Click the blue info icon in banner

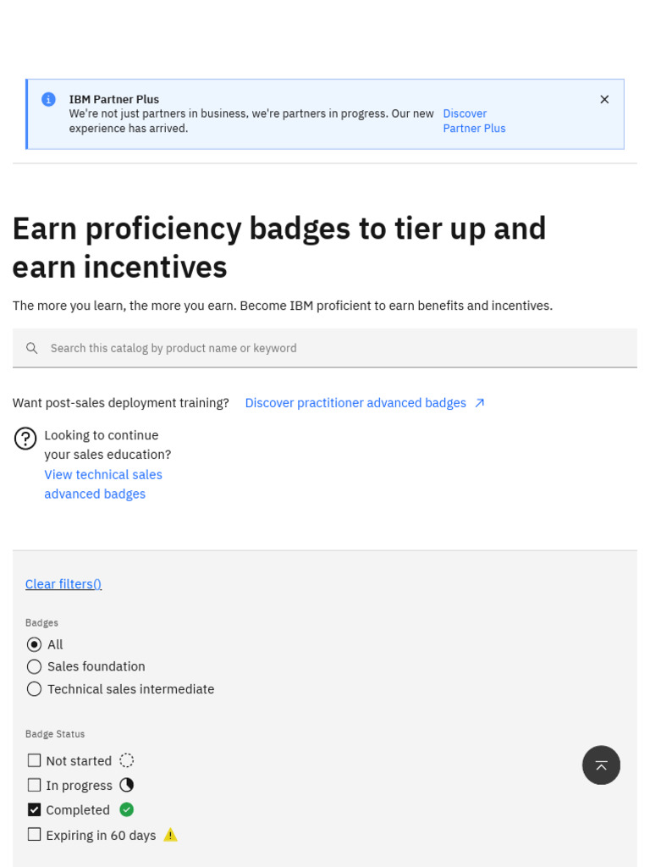(48, 99)
